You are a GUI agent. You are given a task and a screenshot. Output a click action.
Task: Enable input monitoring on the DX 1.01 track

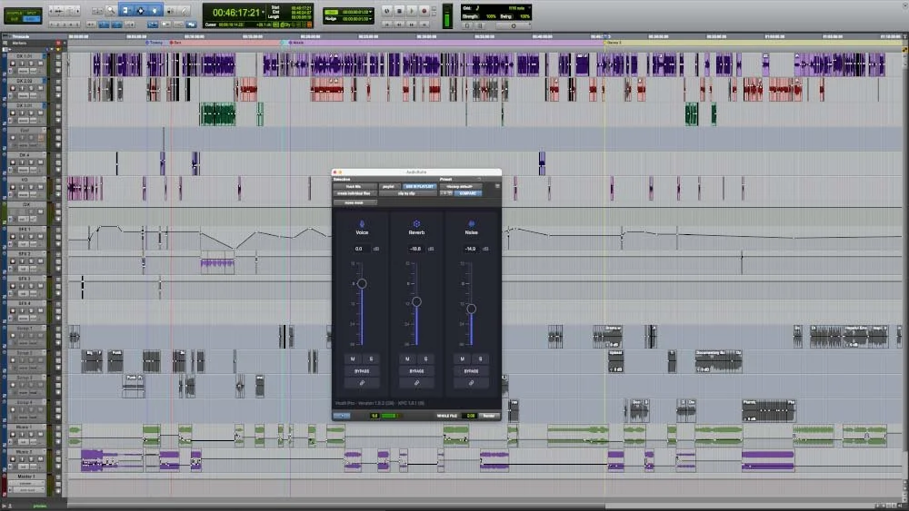click(x=22, y=63)
